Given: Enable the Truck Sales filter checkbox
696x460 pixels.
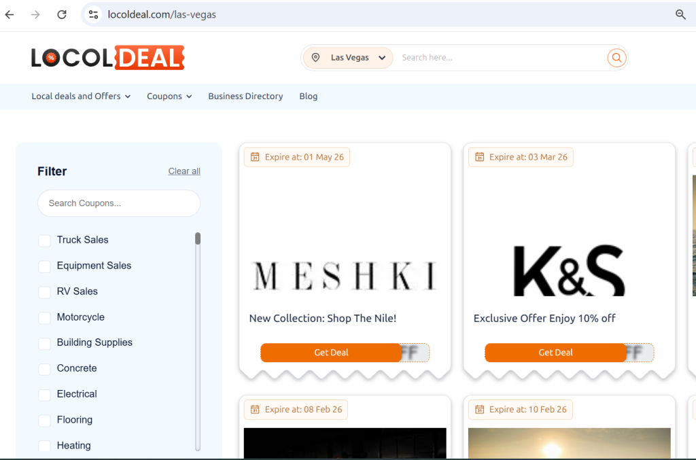Looking at the screenshot, I should tap(44, 240).
